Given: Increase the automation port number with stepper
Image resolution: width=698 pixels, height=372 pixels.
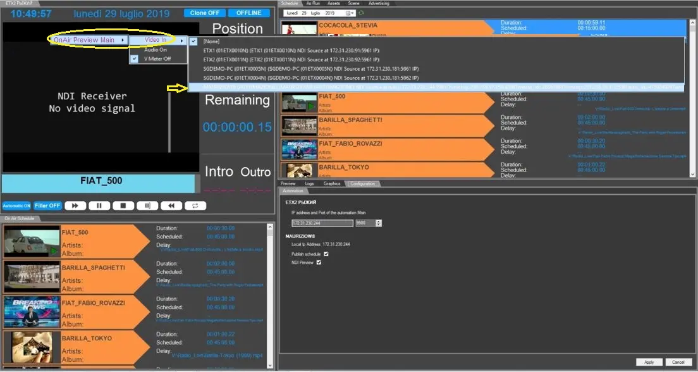Looking at the screenshot, I should coord(379,221).
